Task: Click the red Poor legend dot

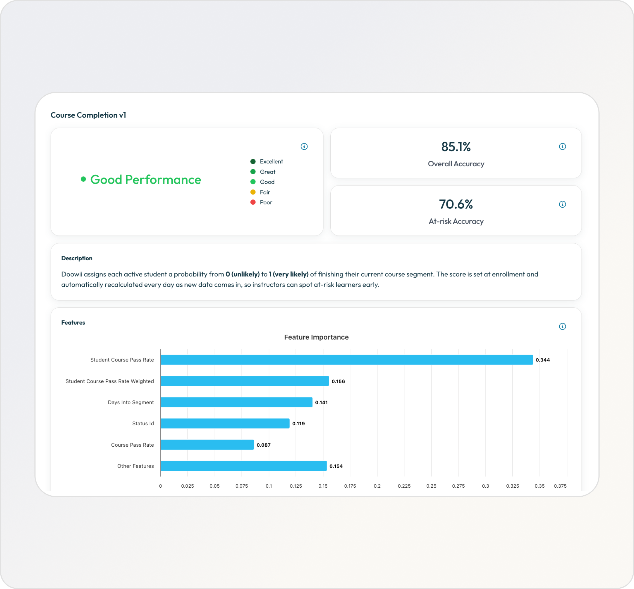Action: [253, 202]
